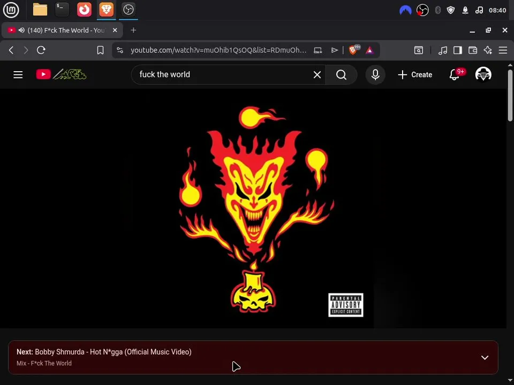Click the red-orange circular app icon in panel
The width and height of the screenshot is (514, 385).
pos(84,10)
